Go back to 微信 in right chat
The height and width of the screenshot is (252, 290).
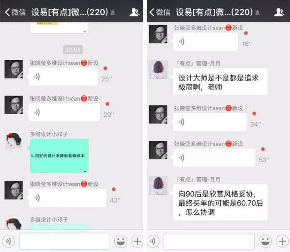pyautogui.click(x=159, y=12)
